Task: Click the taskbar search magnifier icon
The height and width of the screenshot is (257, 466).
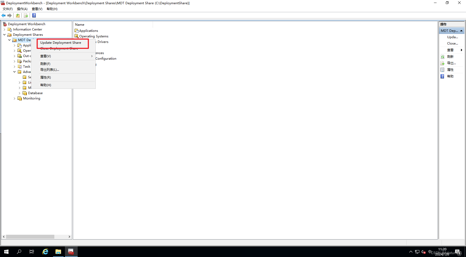Action: (19, 252)
